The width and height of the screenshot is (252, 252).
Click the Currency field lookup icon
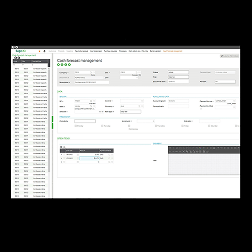click(x=139, y=106)
